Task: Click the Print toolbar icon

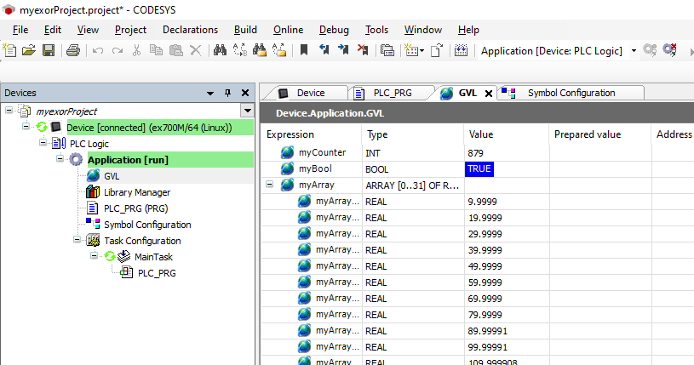Action: click(x=73, y=50)
